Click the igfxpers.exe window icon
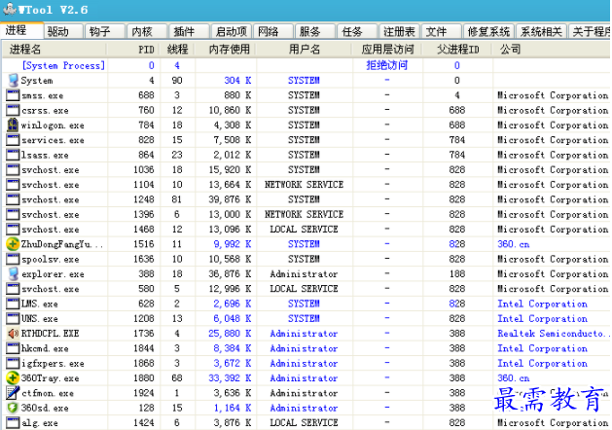This screenshot has width=612, height=430. [13, 363]
